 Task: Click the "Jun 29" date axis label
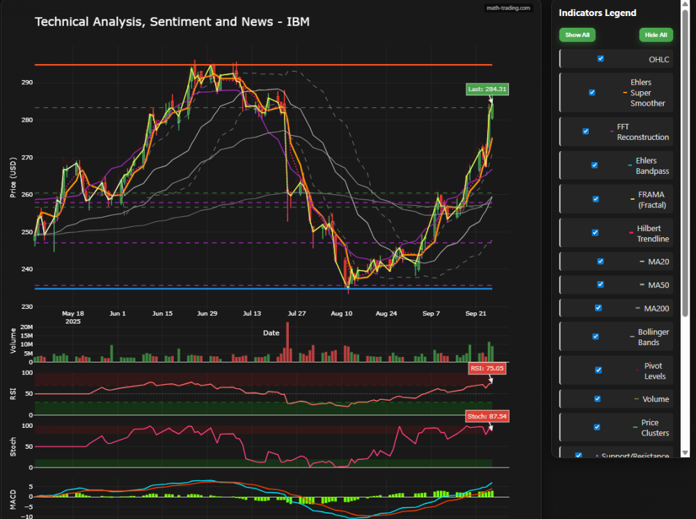[207, 313]
